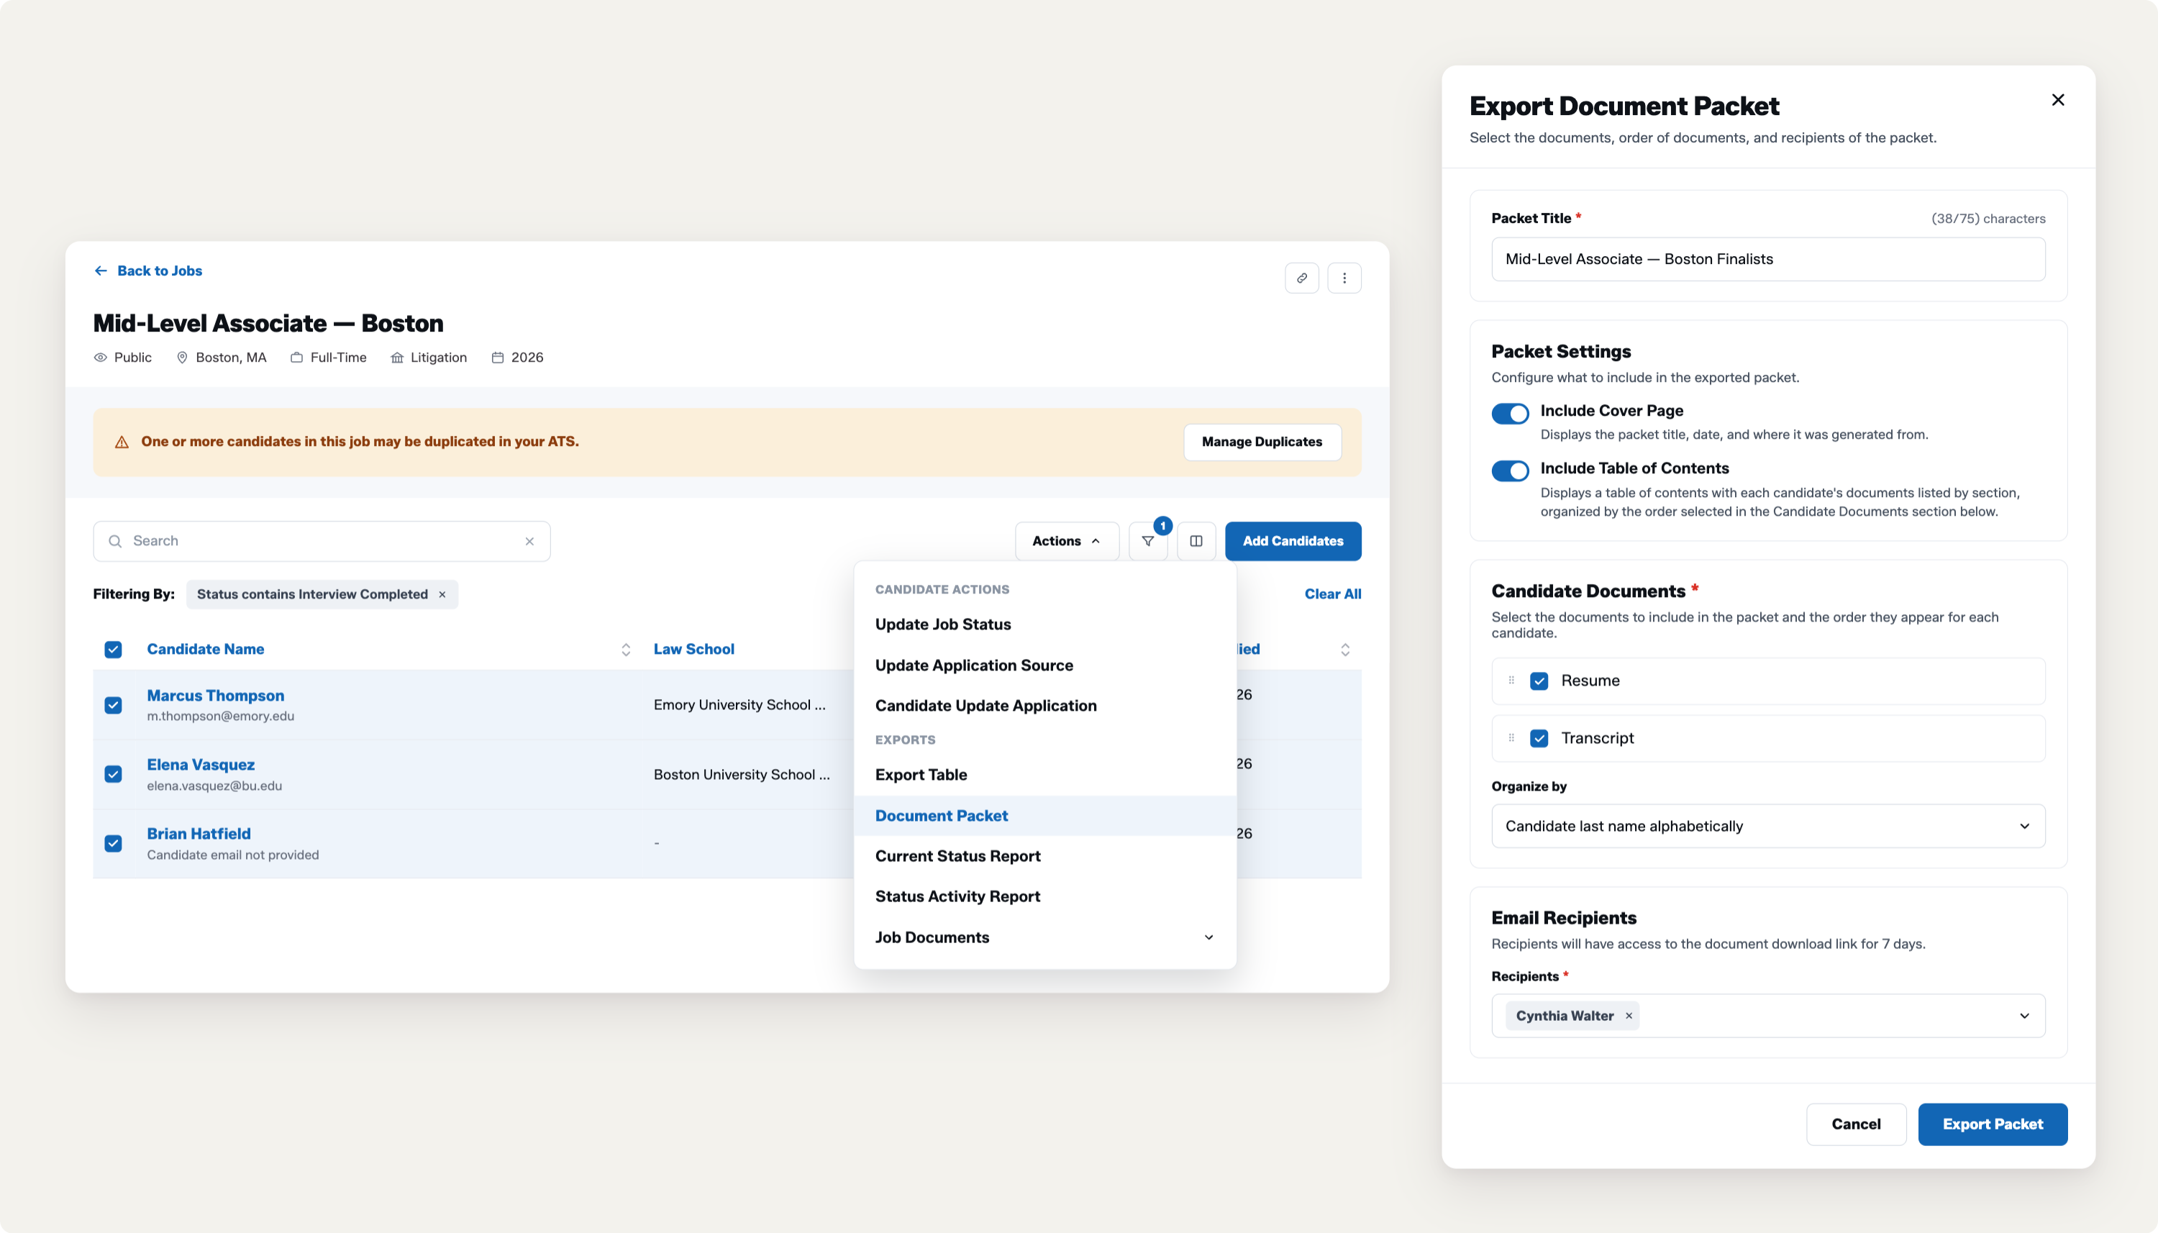
Task: Select Update Application Source
Action: 1044,665
